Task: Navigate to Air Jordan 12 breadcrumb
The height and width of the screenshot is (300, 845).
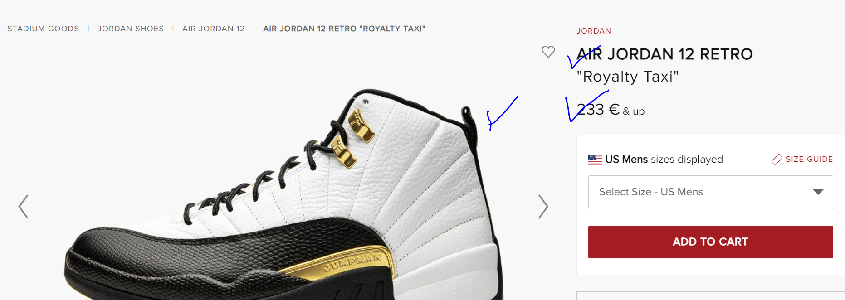Action: pyautogui.click(x=213, y=29)
